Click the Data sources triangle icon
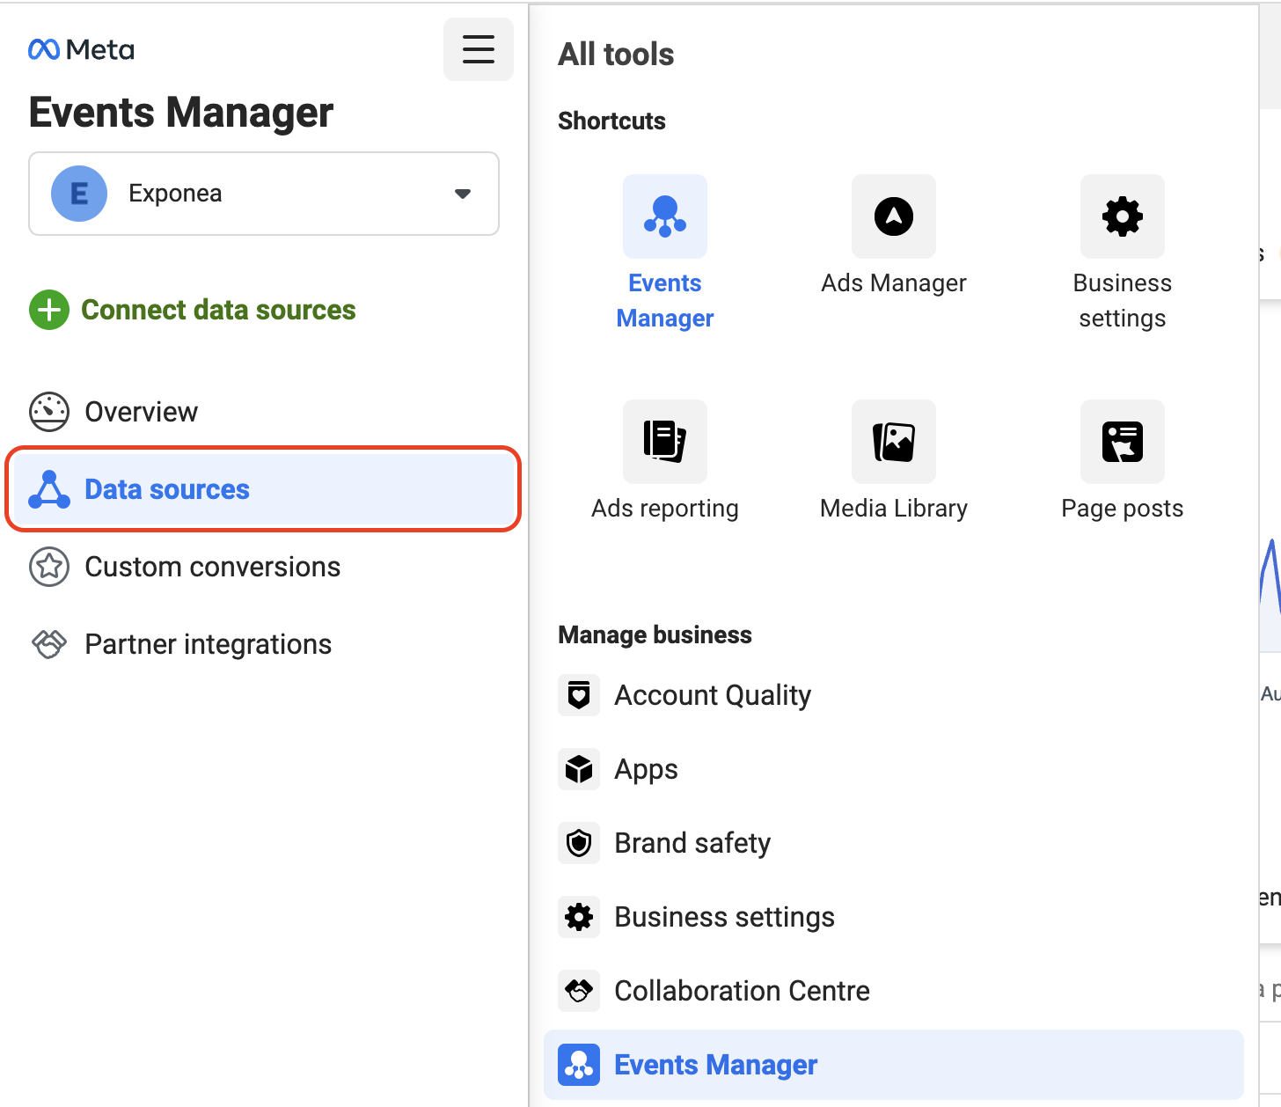Image resolution: width=1281 pixels, height=1107 pixels. (x=49, y=489)
